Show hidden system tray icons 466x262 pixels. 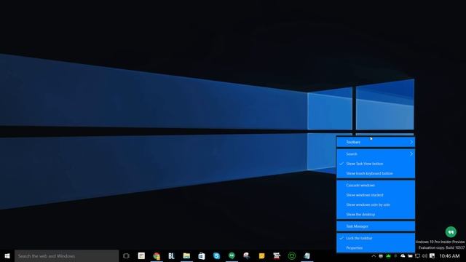point(374,255)
